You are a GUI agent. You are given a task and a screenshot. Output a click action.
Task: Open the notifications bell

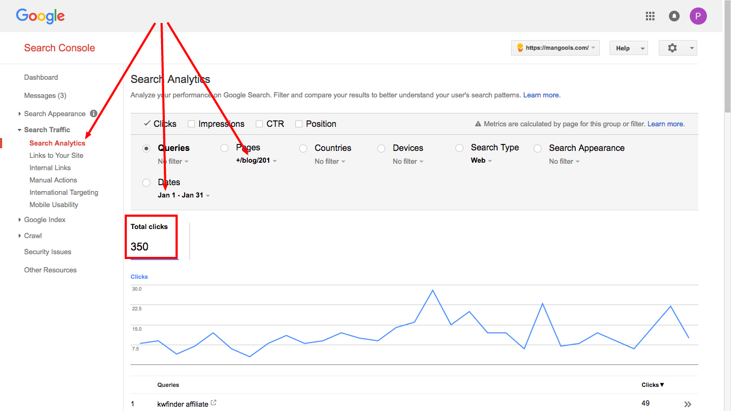click(x=674, y=16)
